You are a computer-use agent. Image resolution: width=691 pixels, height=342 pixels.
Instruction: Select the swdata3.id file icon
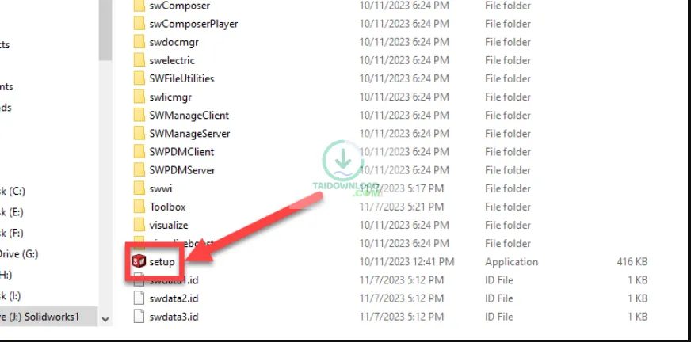click(139, 317)
